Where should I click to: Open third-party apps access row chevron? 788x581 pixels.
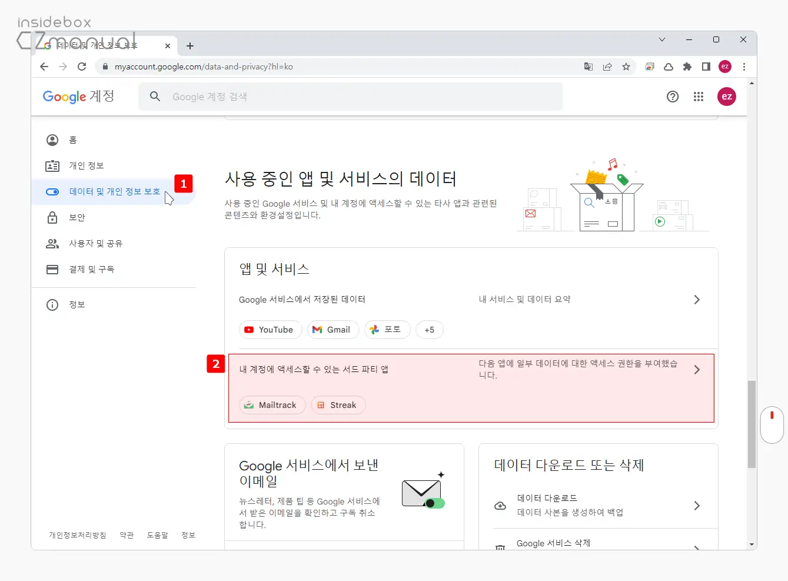point(697,370)
